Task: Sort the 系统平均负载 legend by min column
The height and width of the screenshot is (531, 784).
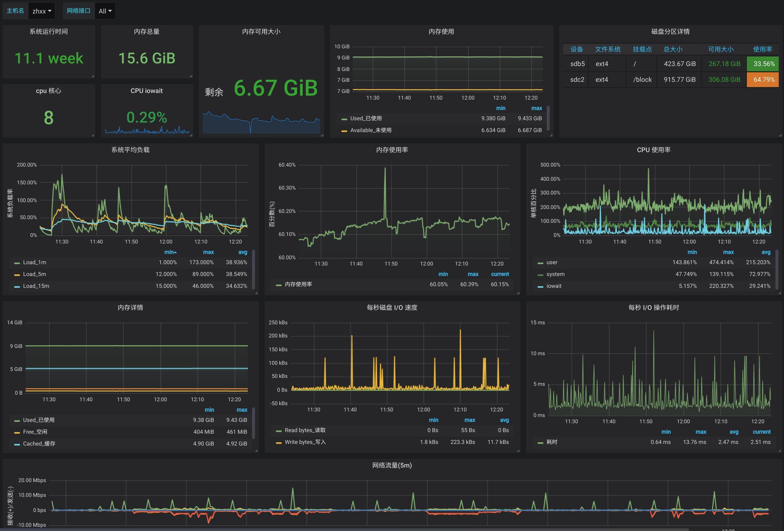Action: pyautogui.click(x=170, y=252)
